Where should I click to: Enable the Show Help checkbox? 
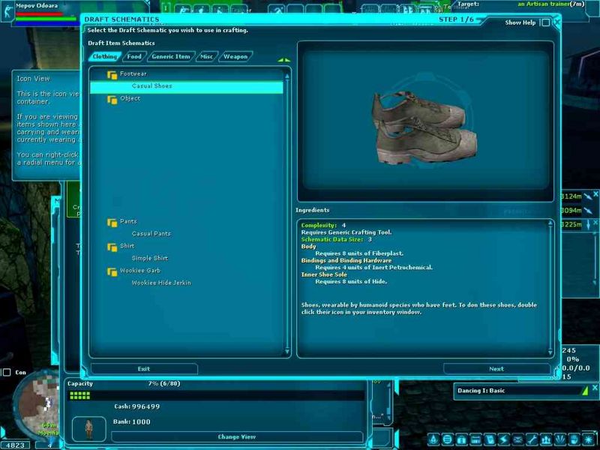tap(545, 22)
